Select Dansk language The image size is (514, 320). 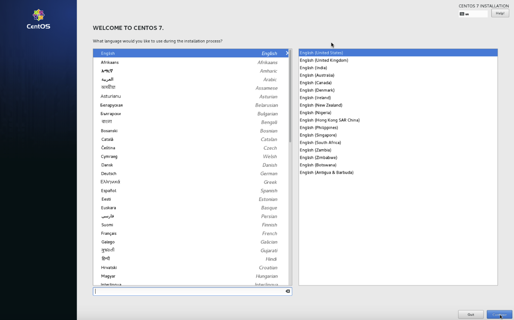[x=191, y=165]
